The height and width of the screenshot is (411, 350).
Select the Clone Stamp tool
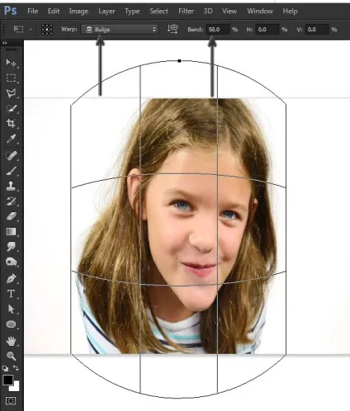[11, 186]
